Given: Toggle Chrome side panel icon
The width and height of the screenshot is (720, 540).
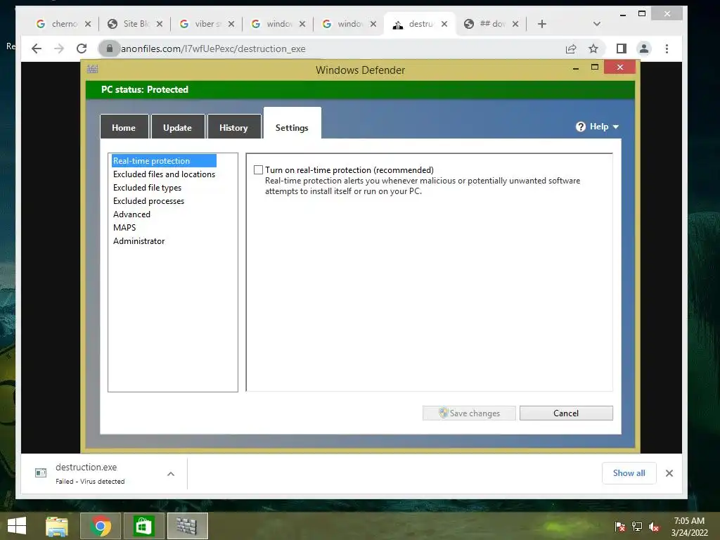Looking at the screenshot, I should (x=622, y=49).
